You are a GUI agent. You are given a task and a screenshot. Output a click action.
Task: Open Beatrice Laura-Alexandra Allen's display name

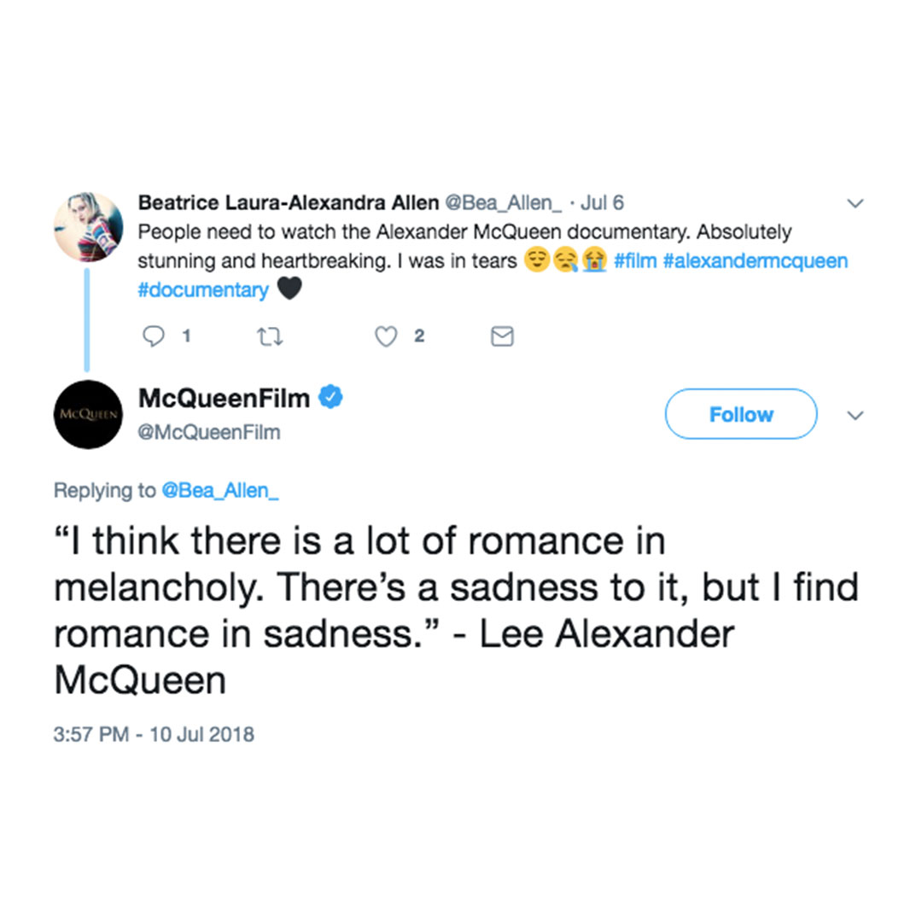(x=288, y=203)
